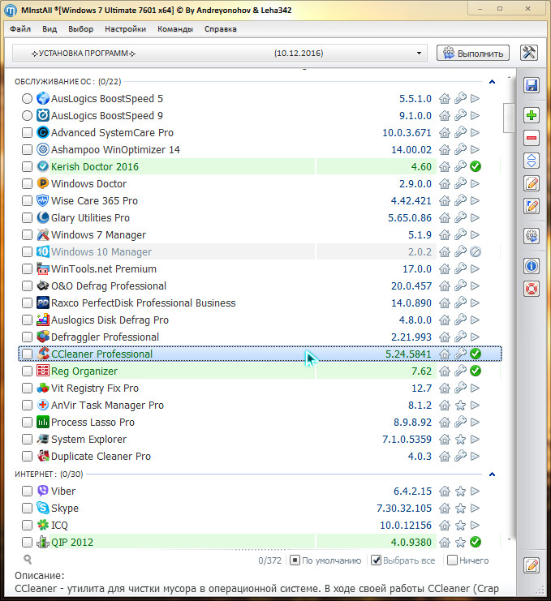The height and width of the screenshot is (601, 551).
Task: Open the Справка menu
Action: click(220, 29)
